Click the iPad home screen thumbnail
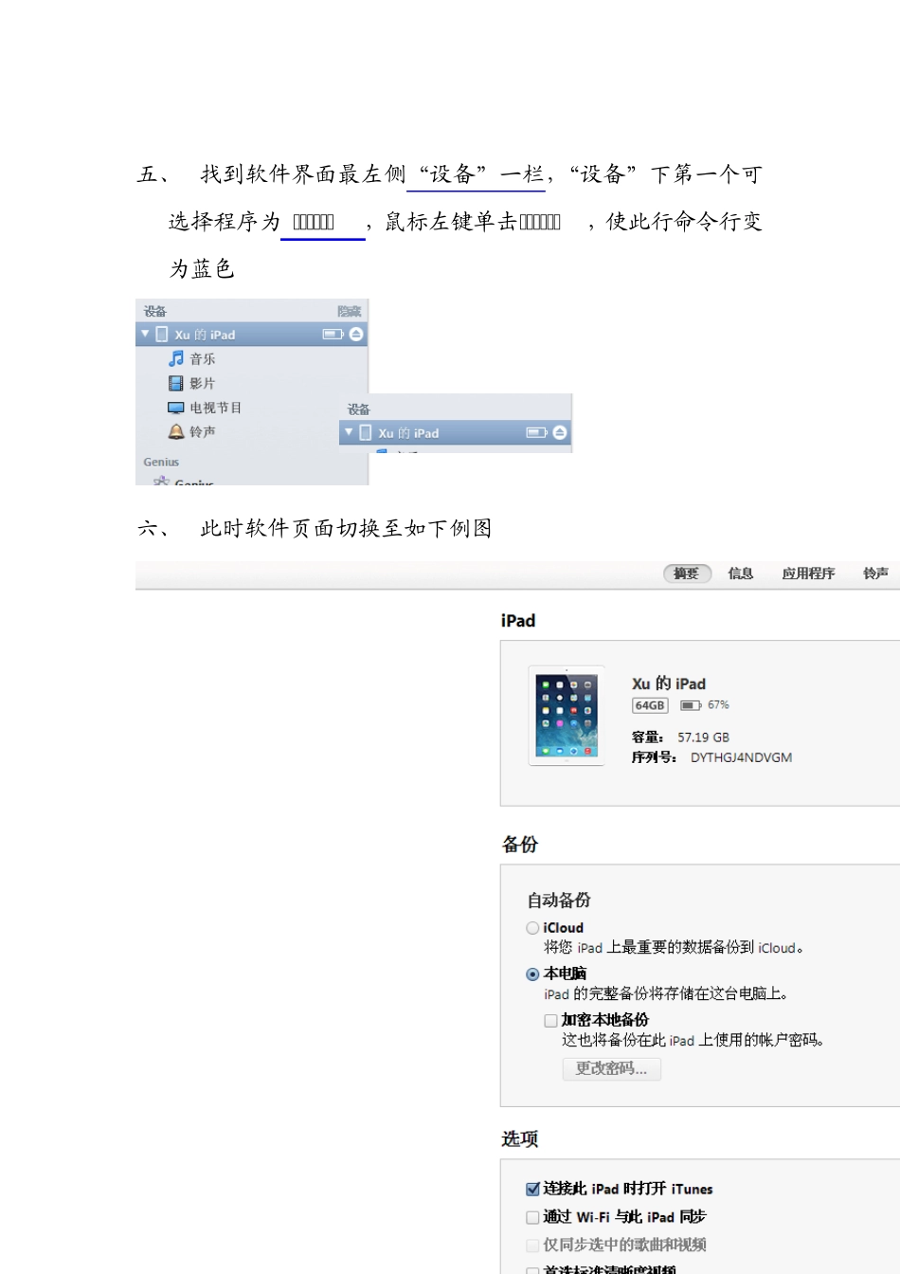Image resolution: width=900 pixels, height=1274 pixels. pos(567,716)
